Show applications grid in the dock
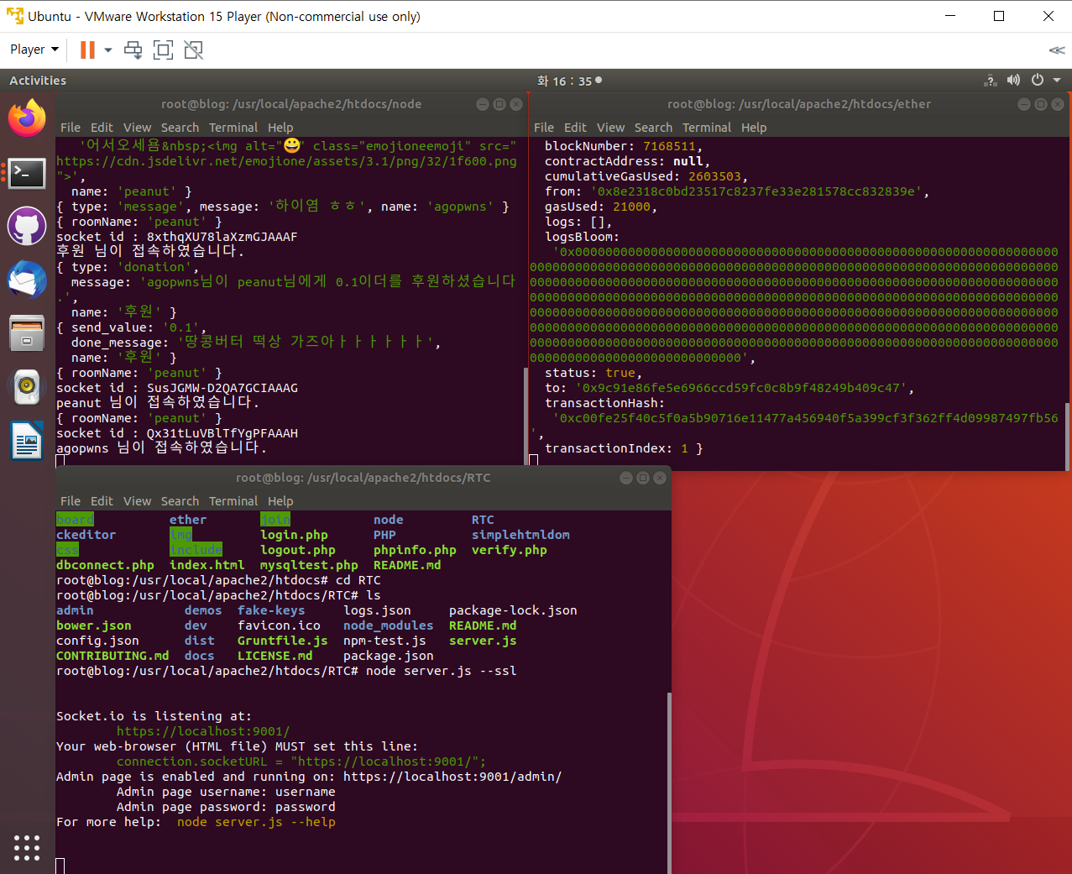The height and width of the screenshot is (874, 1072). coord(27,847)
